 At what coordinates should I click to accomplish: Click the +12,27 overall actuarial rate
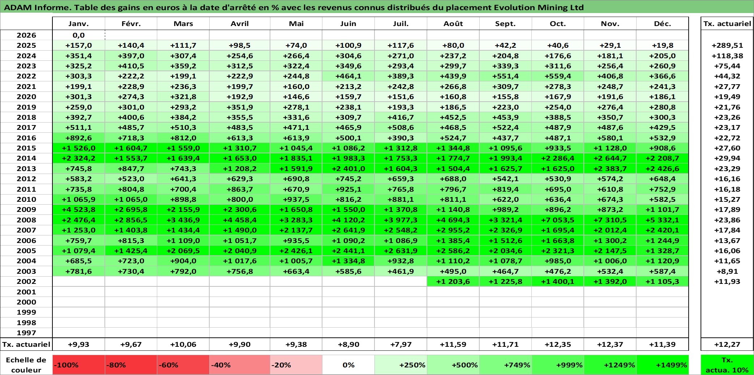coord(727,344)
